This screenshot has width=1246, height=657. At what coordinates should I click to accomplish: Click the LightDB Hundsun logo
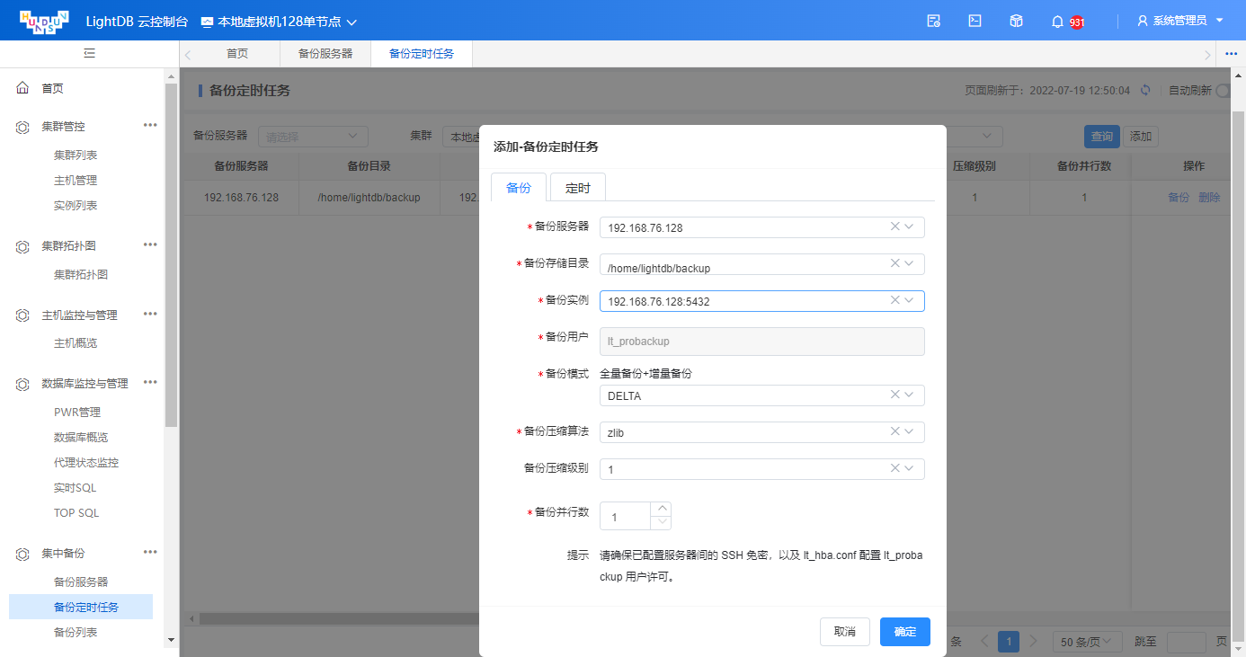point(43,20)
